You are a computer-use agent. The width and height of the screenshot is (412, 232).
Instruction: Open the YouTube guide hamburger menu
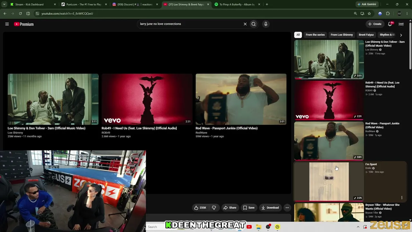click(7, 24)
